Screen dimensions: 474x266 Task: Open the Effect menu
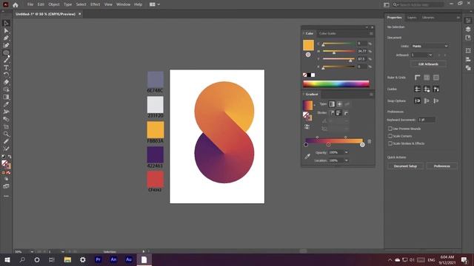click(96, 4)
